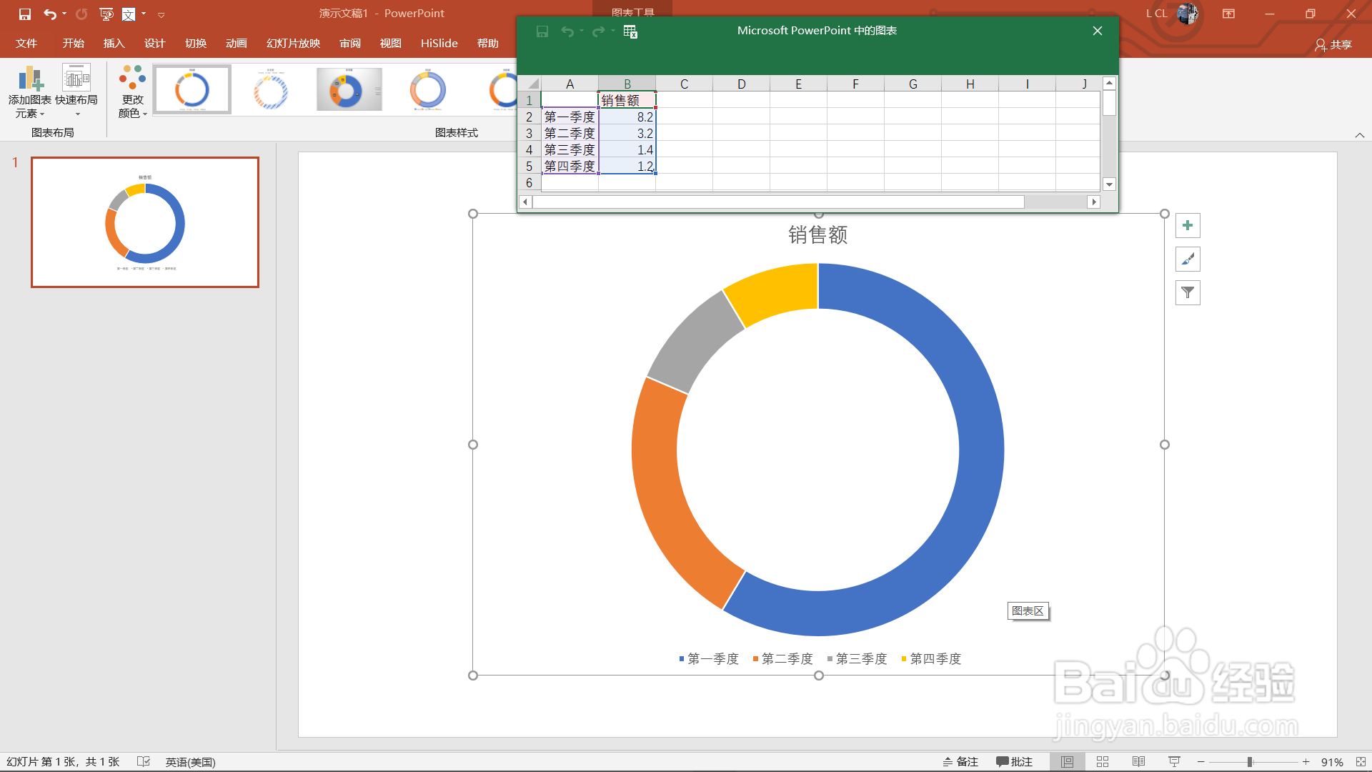Switch to Slide Sorter view

coord(1102,762)
